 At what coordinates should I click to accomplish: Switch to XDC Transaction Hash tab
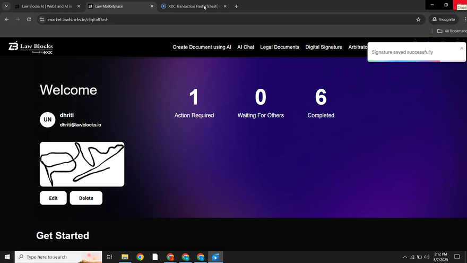pyautogui.click(x=193, y=6)
